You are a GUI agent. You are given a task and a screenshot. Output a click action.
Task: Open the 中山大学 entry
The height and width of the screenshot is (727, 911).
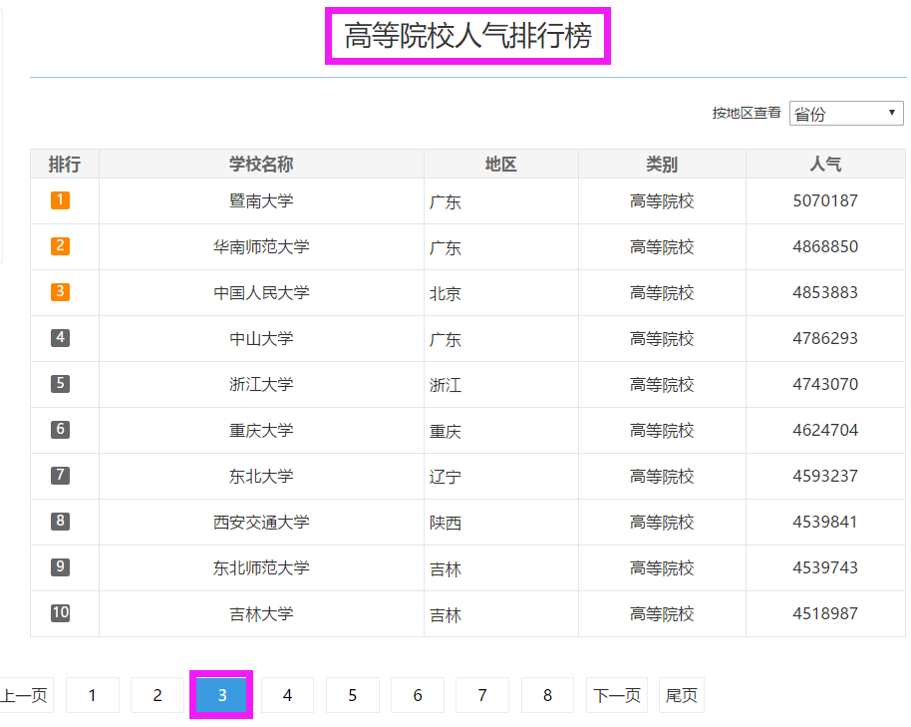(261, 338)
